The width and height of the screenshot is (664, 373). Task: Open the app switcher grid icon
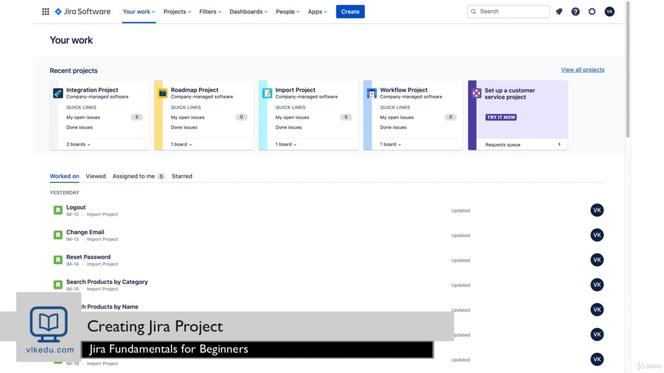[46, 11]
